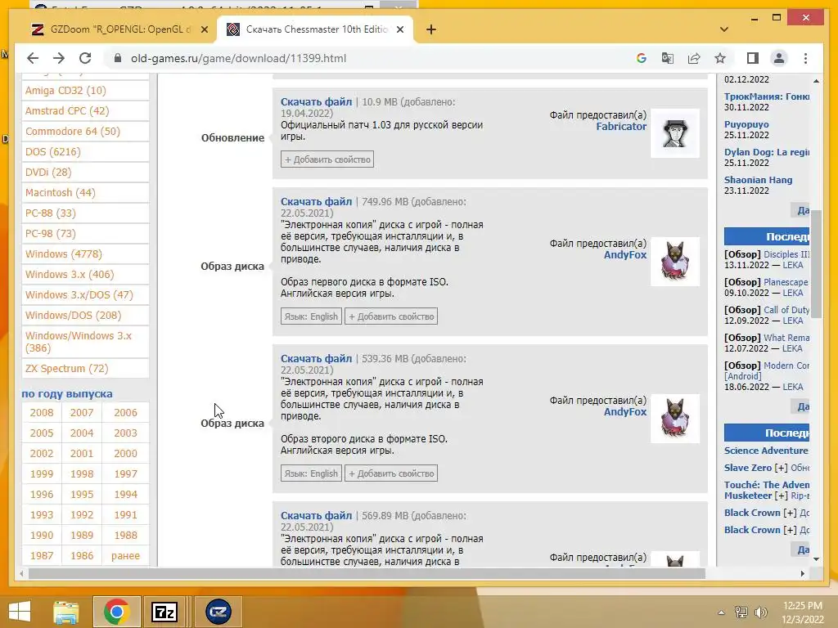838x628 pixels.
Task: Add property to the 1.03 patch file
Action: click(x=327, y=159)
